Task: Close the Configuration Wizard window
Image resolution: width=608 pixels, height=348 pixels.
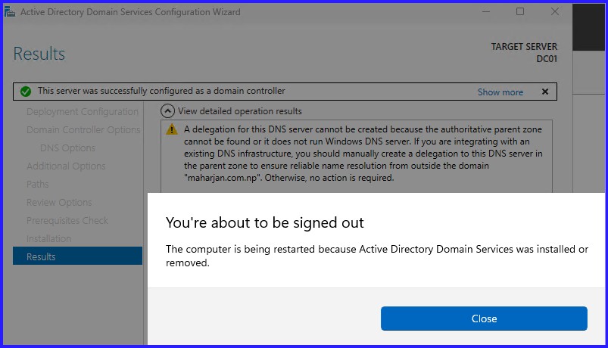Action: pos(555,12)
